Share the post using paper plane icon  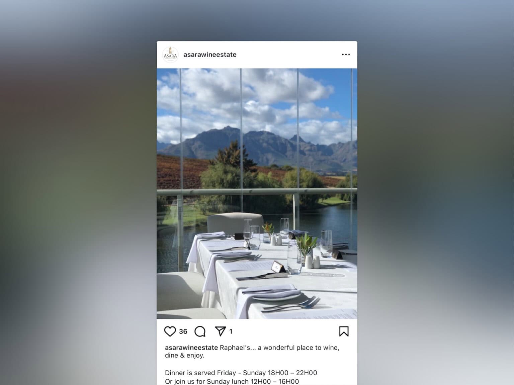coord(220,331)
